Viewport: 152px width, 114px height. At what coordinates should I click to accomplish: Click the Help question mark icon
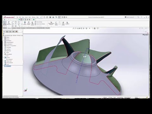pos(142,17)
